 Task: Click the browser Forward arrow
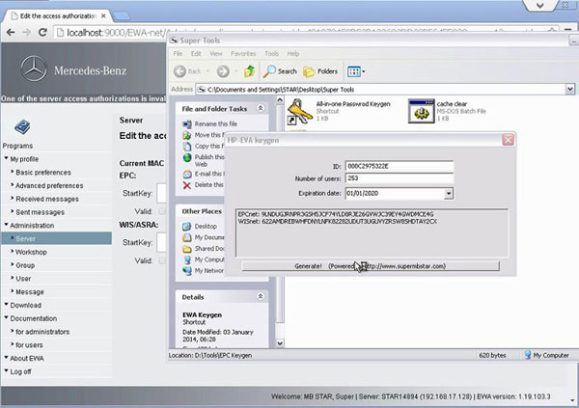27,33
